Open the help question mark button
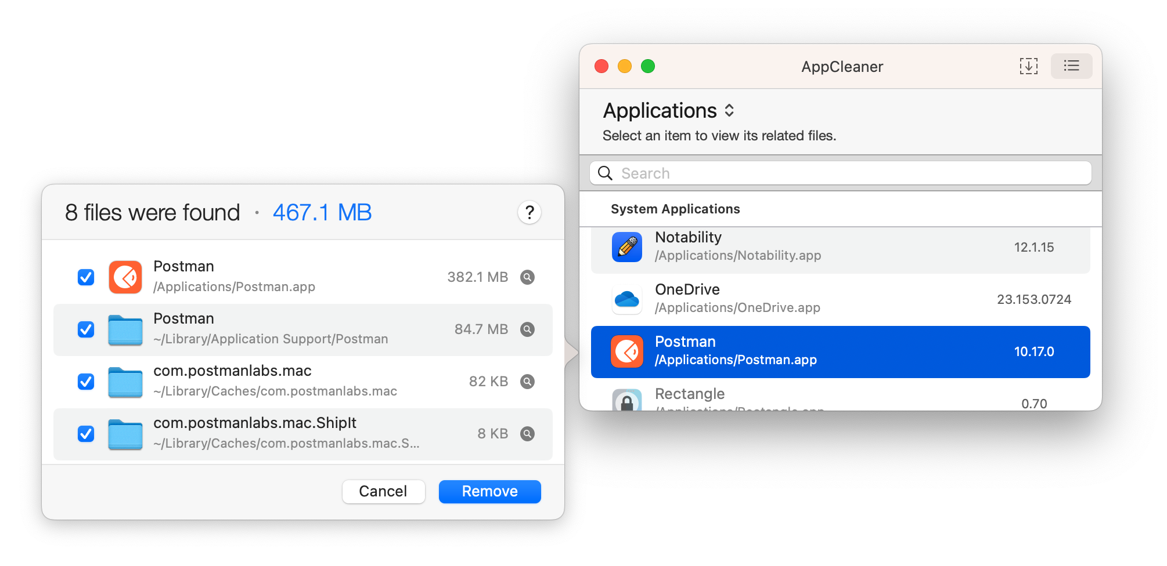This screenshot has width=1167, height=566. coord(529,213)
